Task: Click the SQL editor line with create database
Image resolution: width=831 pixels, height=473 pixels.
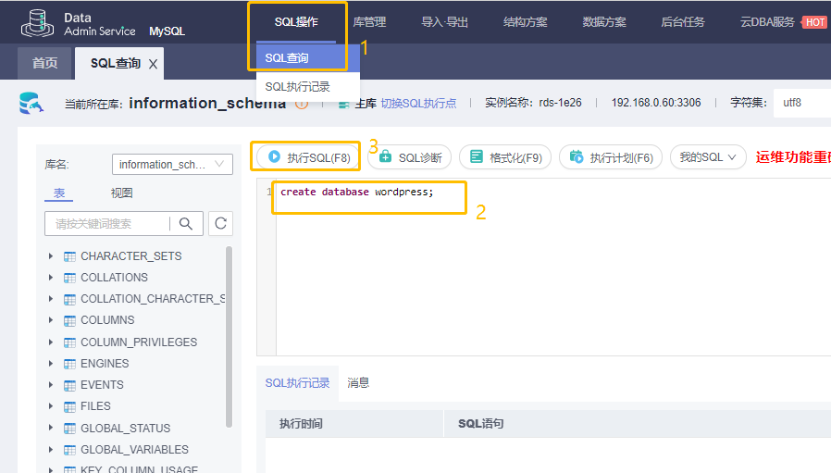Action: [356, 192]
